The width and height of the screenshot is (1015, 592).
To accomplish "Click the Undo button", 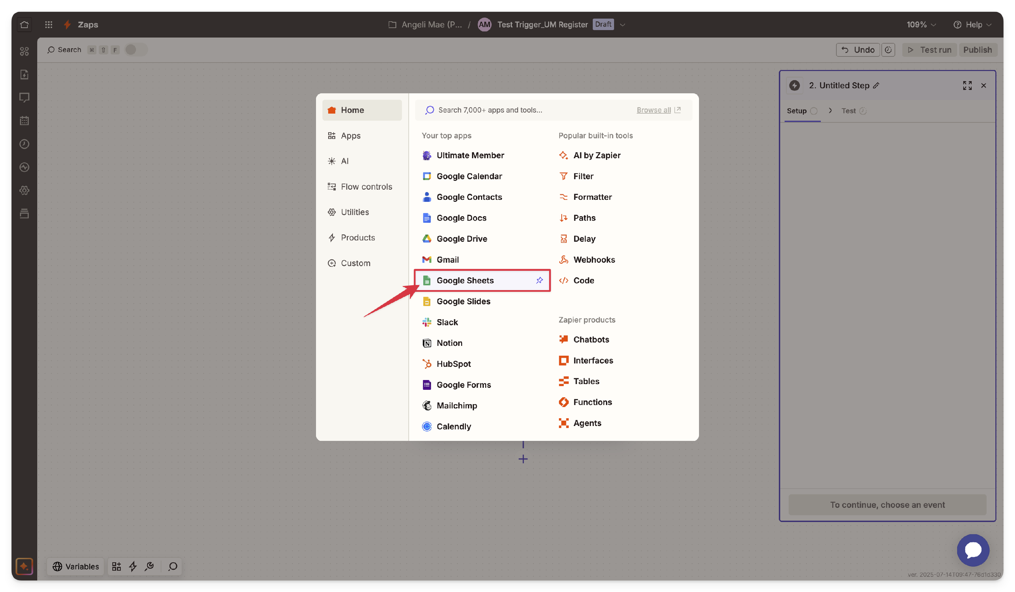I will click(x=858, y=50).
